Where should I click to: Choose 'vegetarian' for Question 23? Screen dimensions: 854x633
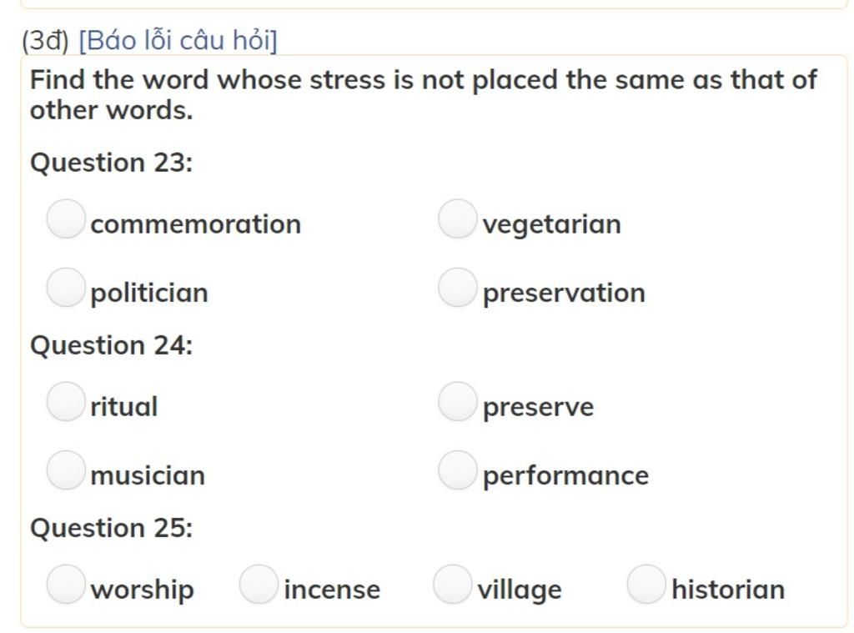[457, 219]
